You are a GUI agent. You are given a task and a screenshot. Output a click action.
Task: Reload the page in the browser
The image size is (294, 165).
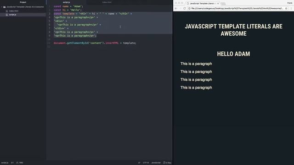pyautogui.click(x=185, y=8)
